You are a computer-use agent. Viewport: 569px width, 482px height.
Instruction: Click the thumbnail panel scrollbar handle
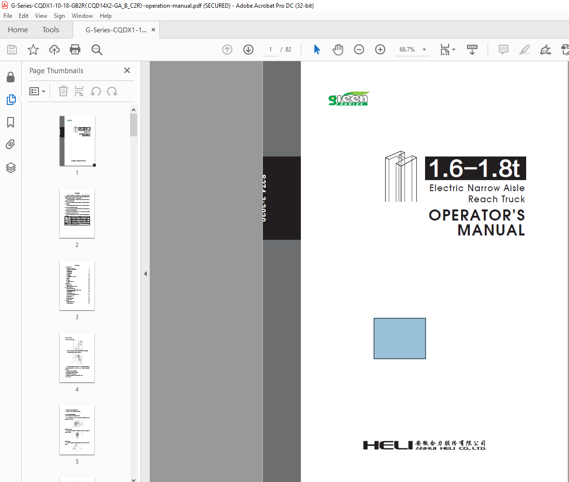(133, 125)
